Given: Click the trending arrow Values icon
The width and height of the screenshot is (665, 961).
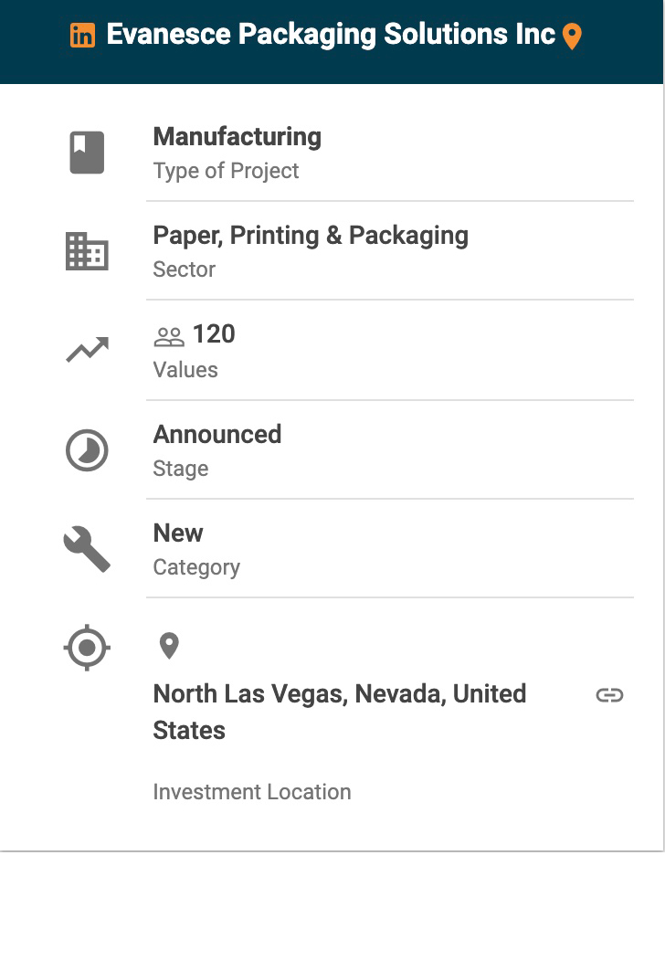Looking at the screenshot, I should [x=87, y=350].
